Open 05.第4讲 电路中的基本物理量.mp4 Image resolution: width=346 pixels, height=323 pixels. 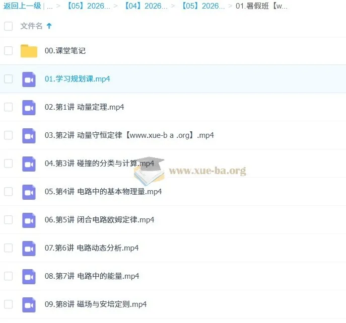[x=103, y=192]
